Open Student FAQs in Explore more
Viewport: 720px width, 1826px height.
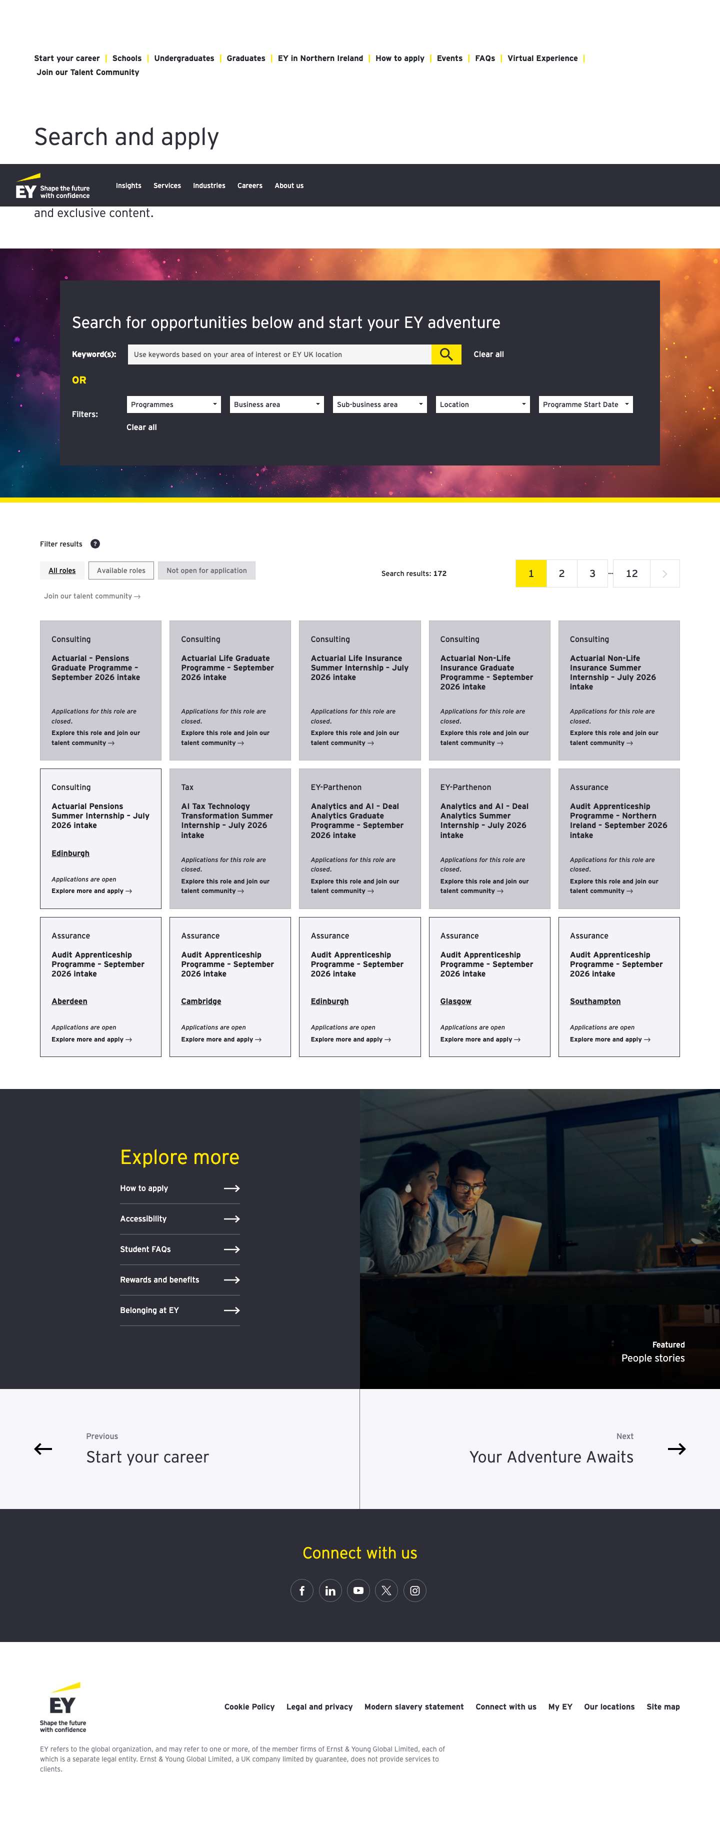(180, 1249)
